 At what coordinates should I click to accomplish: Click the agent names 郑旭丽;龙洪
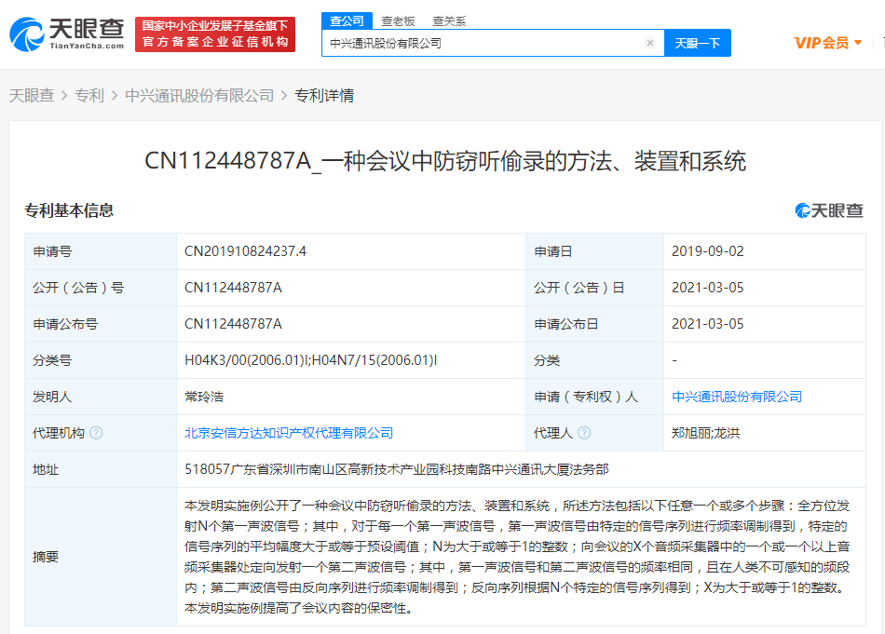point(705,433)
